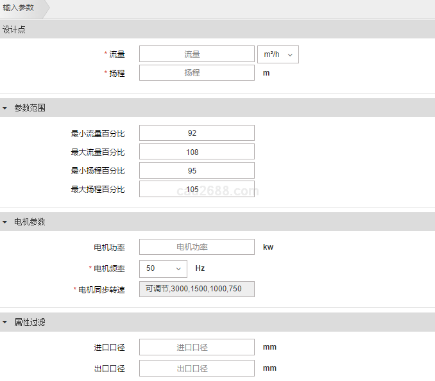The image size is (435, 381).
Task: Click the 最小流量百分比 text label
Action: coord(98,134)
